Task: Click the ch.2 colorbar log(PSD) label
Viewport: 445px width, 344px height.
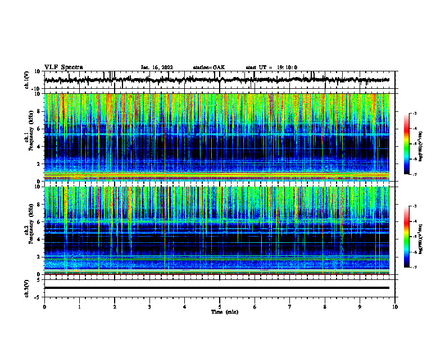Action: (x=420, y=239)
